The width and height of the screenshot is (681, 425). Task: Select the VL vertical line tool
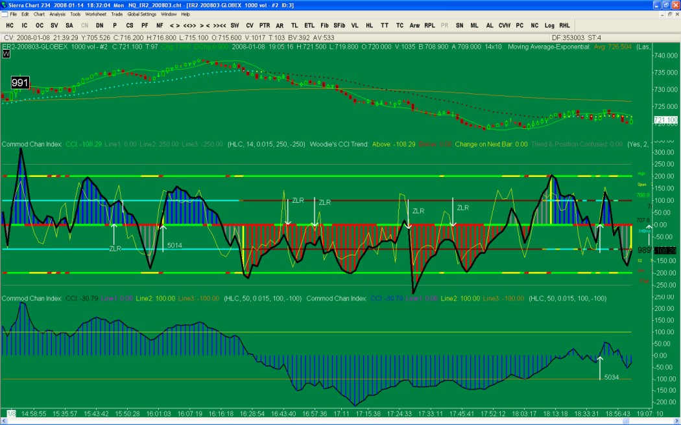355,25
